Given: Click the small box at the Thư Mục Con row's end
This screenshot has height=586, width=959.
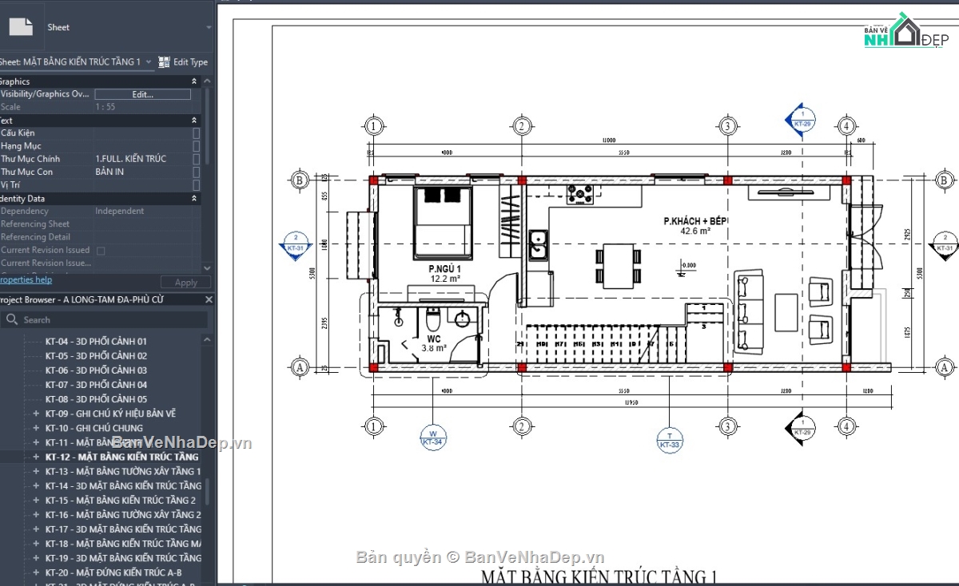Looking at the screenshot, I should tap(196, 172).
